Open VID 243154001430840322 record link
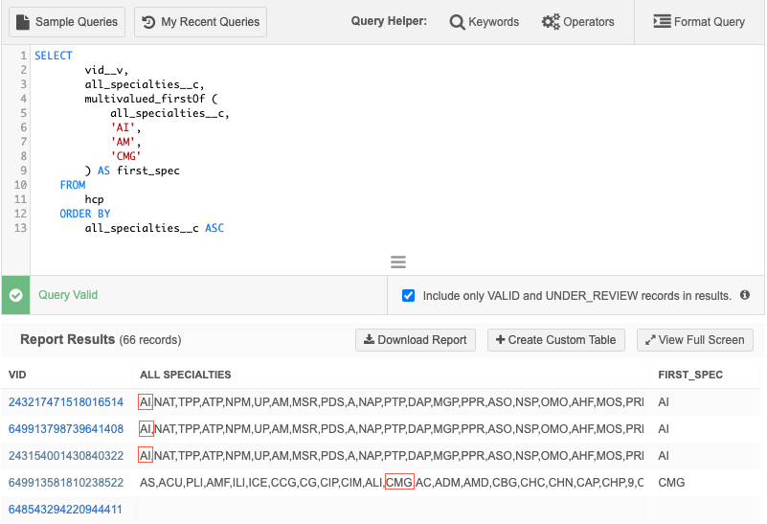This screenshot has height=524, width=767. click(x=66, y=456)
